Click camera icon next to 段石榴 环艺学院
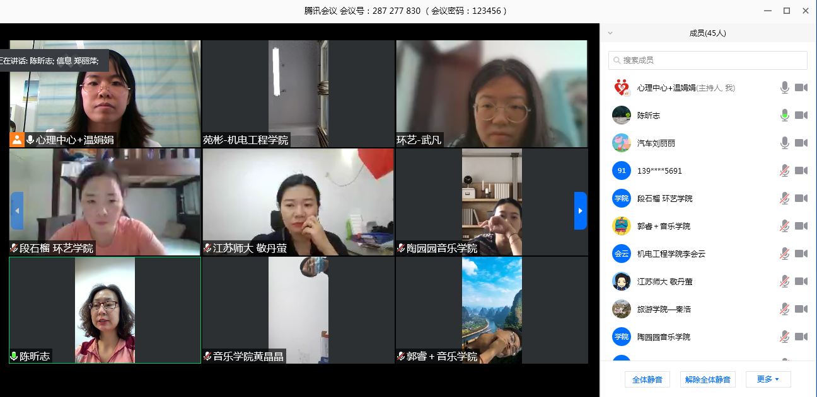 click(x=801, y=198)
